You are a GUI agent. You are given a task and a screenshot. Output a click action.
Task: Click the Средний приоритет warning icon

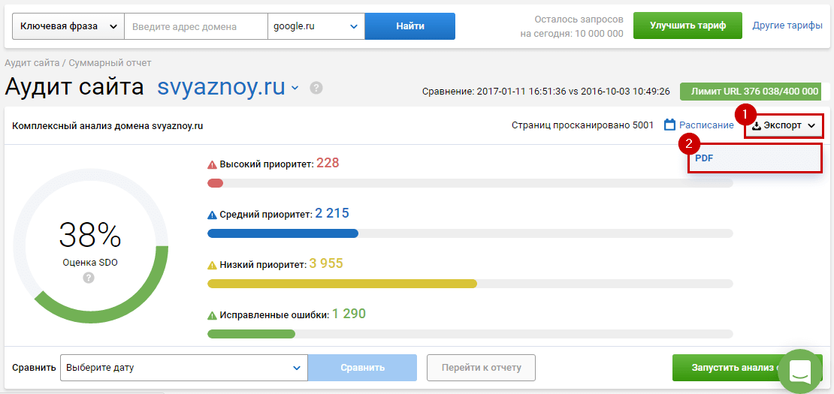coord(212,215)
